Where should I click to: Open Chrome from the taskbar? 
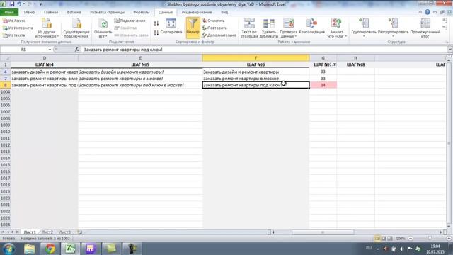50,249
